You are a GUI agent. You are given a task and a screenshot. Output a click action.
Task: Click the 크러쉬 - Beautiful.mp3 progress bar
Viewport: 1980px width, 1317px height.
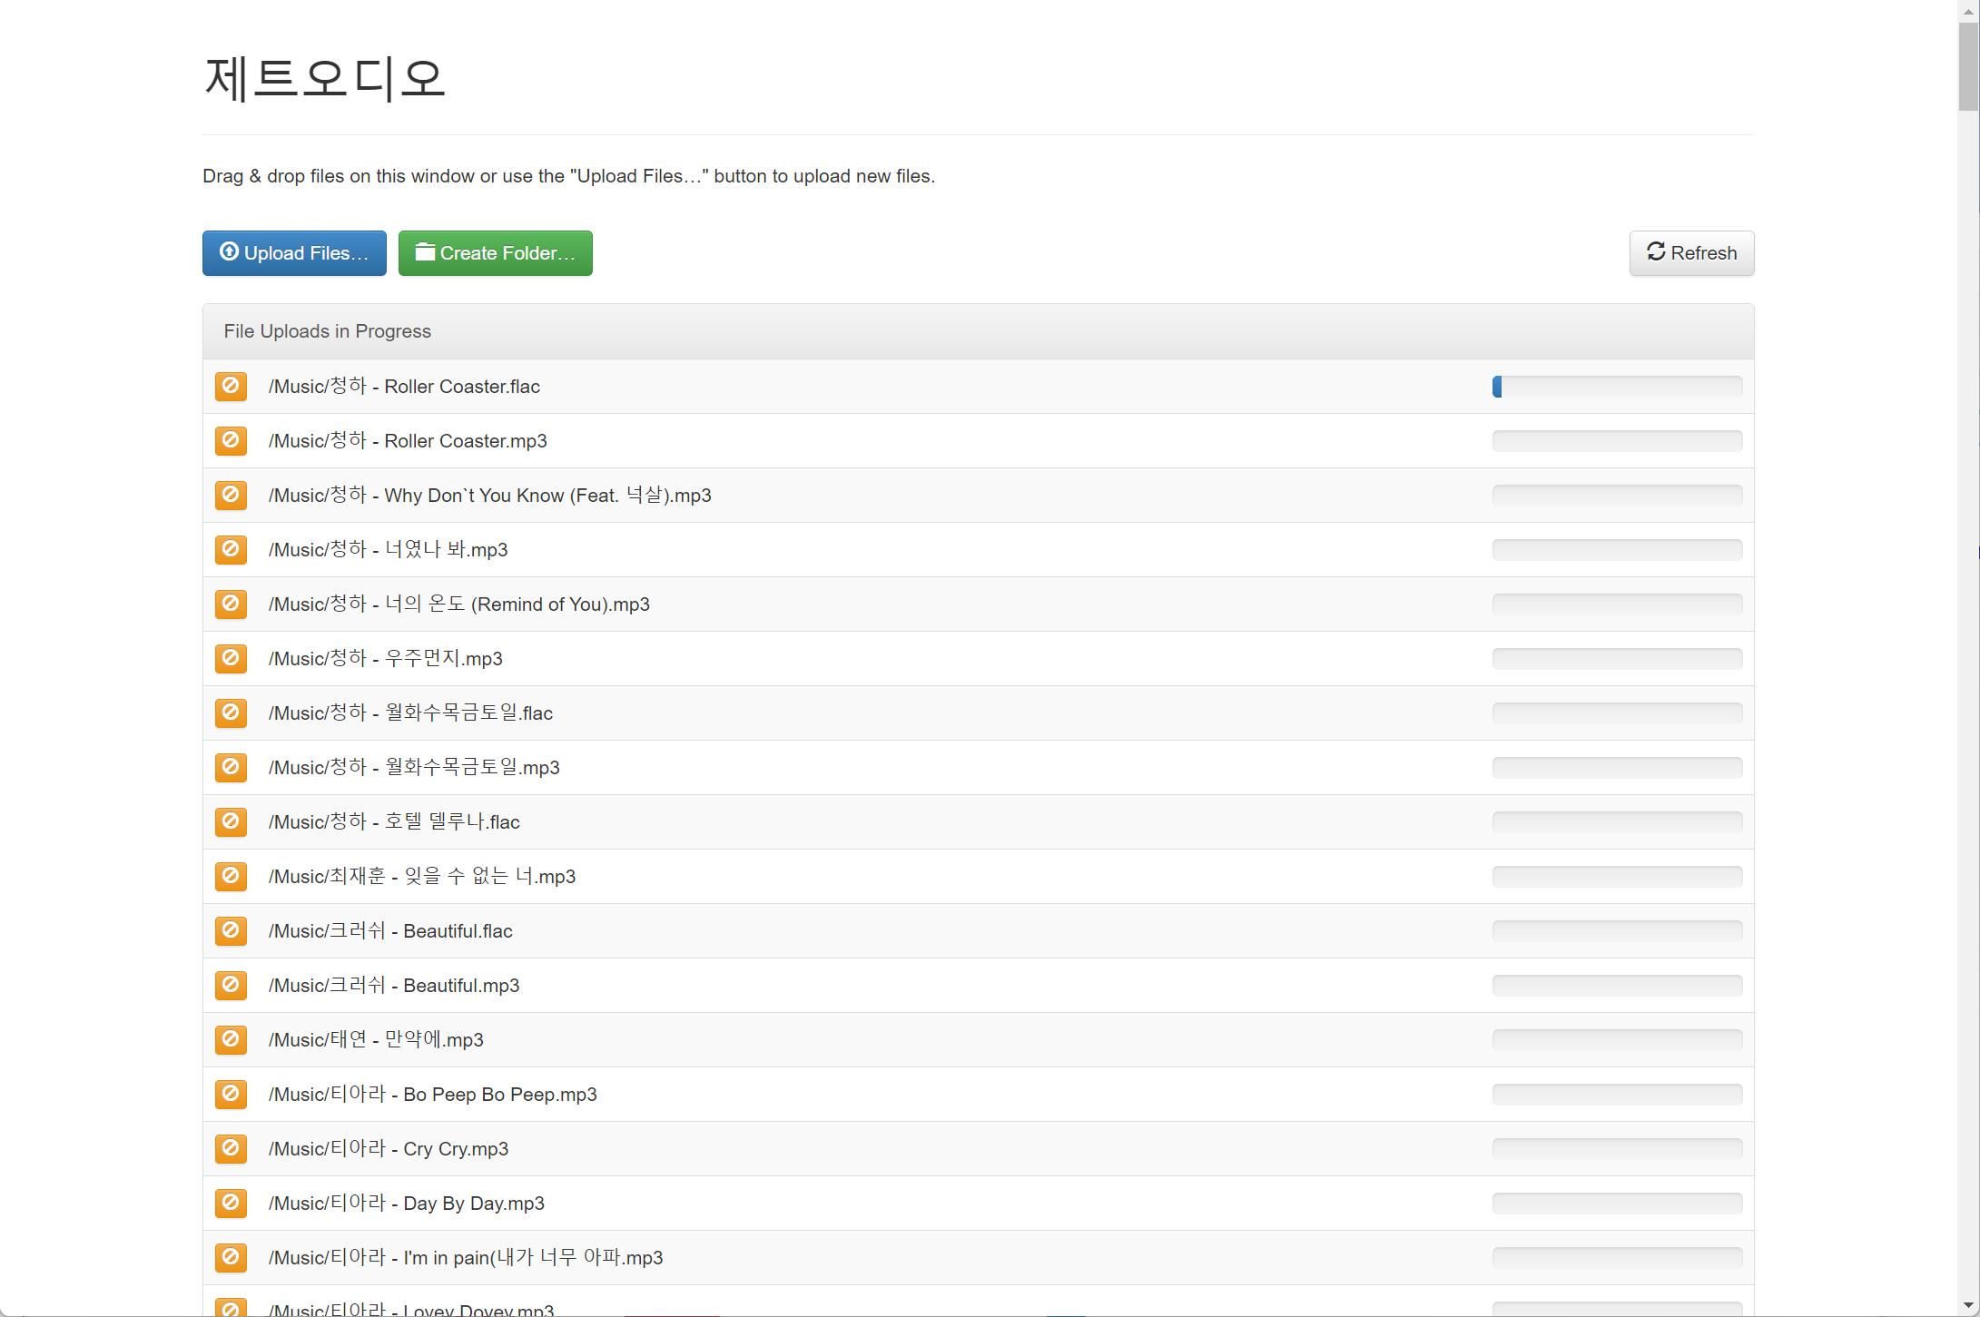(1616, 986)
